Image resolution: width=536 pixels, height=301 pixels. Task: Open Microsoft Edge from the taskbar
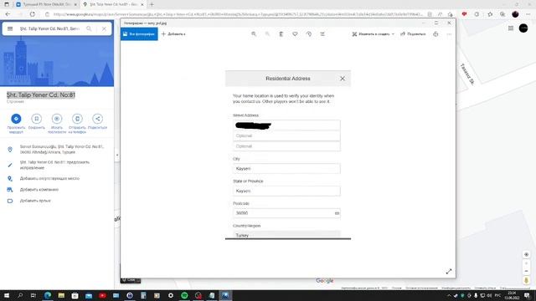coord(48,295)
